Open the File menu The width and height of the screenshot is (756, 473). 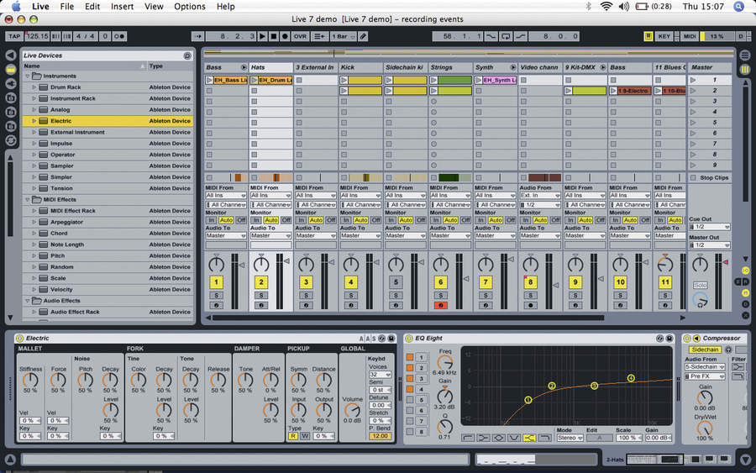click(x=67, y=6)
